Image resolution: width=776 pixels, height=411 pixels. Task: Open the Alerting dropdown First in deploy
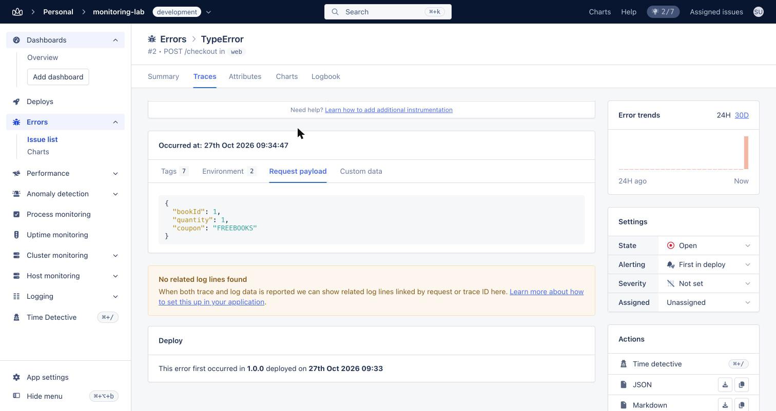coord(708,264)
